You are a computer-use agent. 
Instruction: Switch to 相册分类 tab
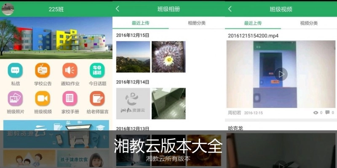[x=197, y=23]
